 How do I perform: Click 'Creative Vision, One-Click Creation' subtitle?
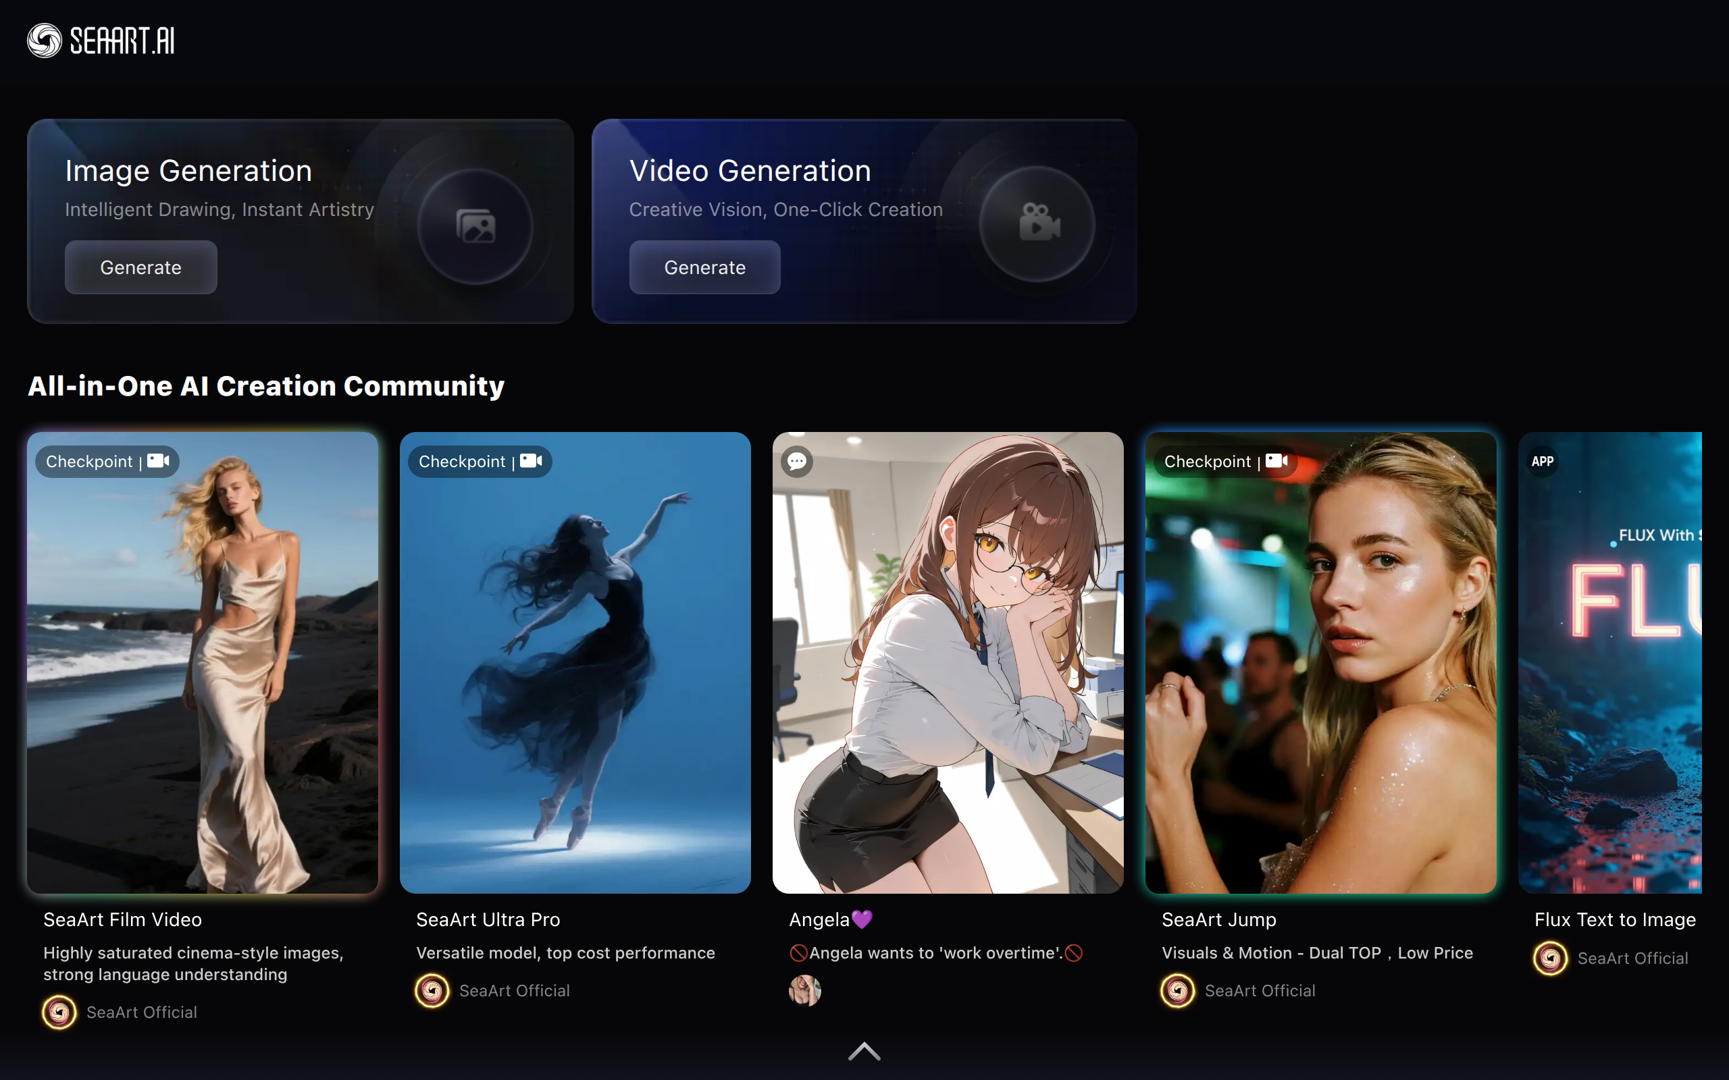pyautogui.click(x=786, y=209)
